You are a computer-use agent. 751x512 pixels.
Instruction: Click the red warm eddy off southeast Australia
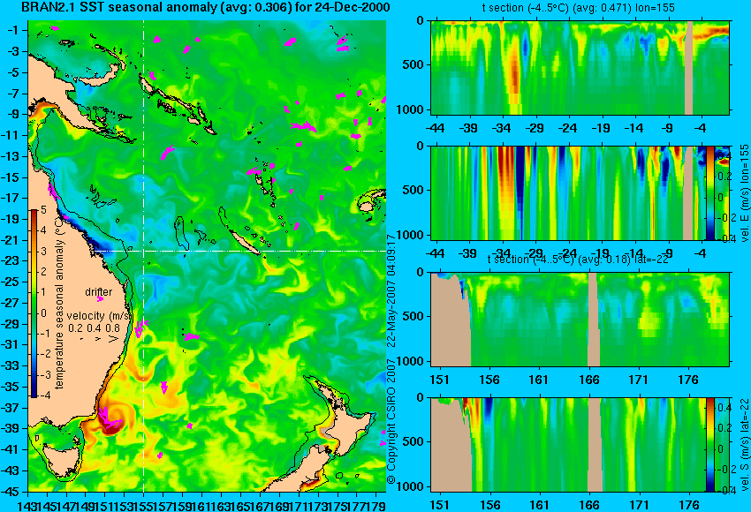point(110,418)
